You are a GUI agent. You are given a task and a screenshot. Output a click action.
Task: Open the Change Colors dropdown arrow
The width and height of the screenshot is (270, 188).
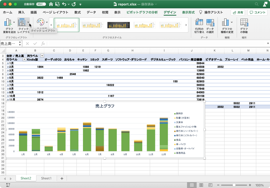(x=47, y=22)
